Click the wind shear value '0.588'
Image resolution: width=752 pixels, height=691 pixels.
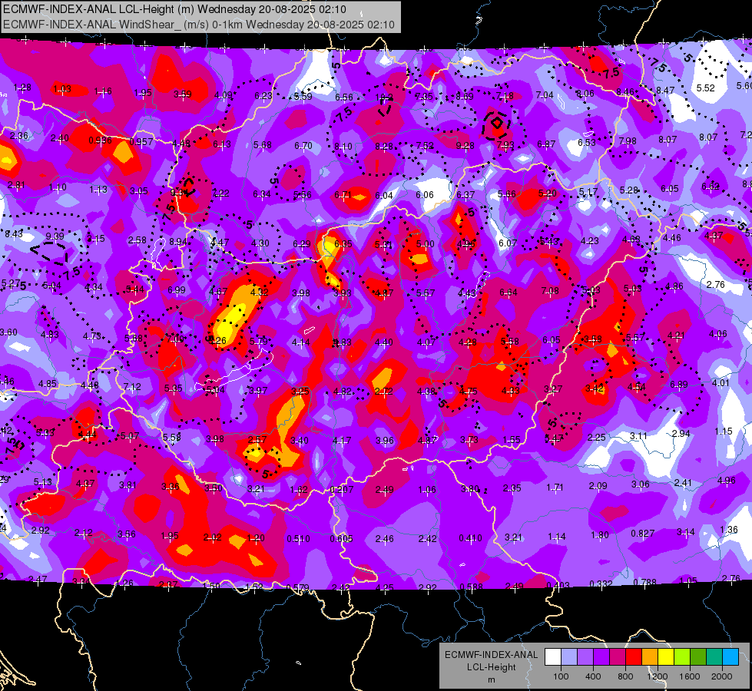pyautogui.click(x=471, y=587)
